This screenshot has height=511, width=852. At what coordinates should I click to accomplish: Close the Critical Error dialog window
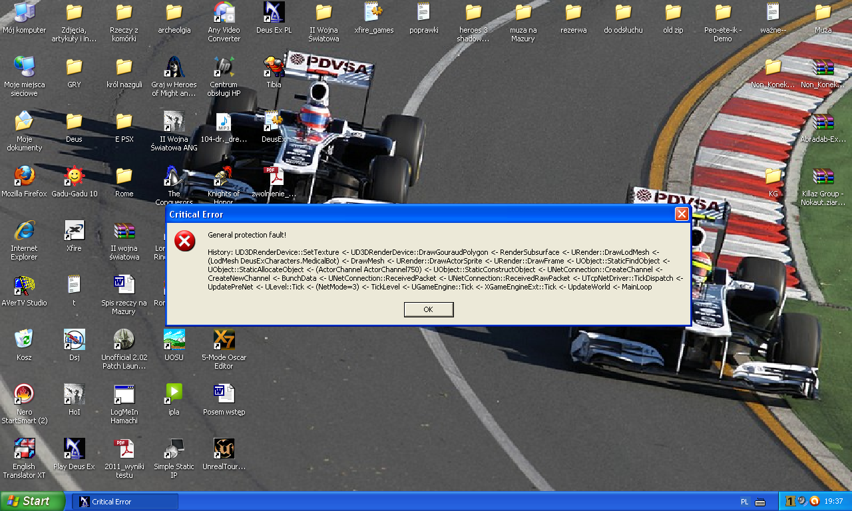pos(681,214)
